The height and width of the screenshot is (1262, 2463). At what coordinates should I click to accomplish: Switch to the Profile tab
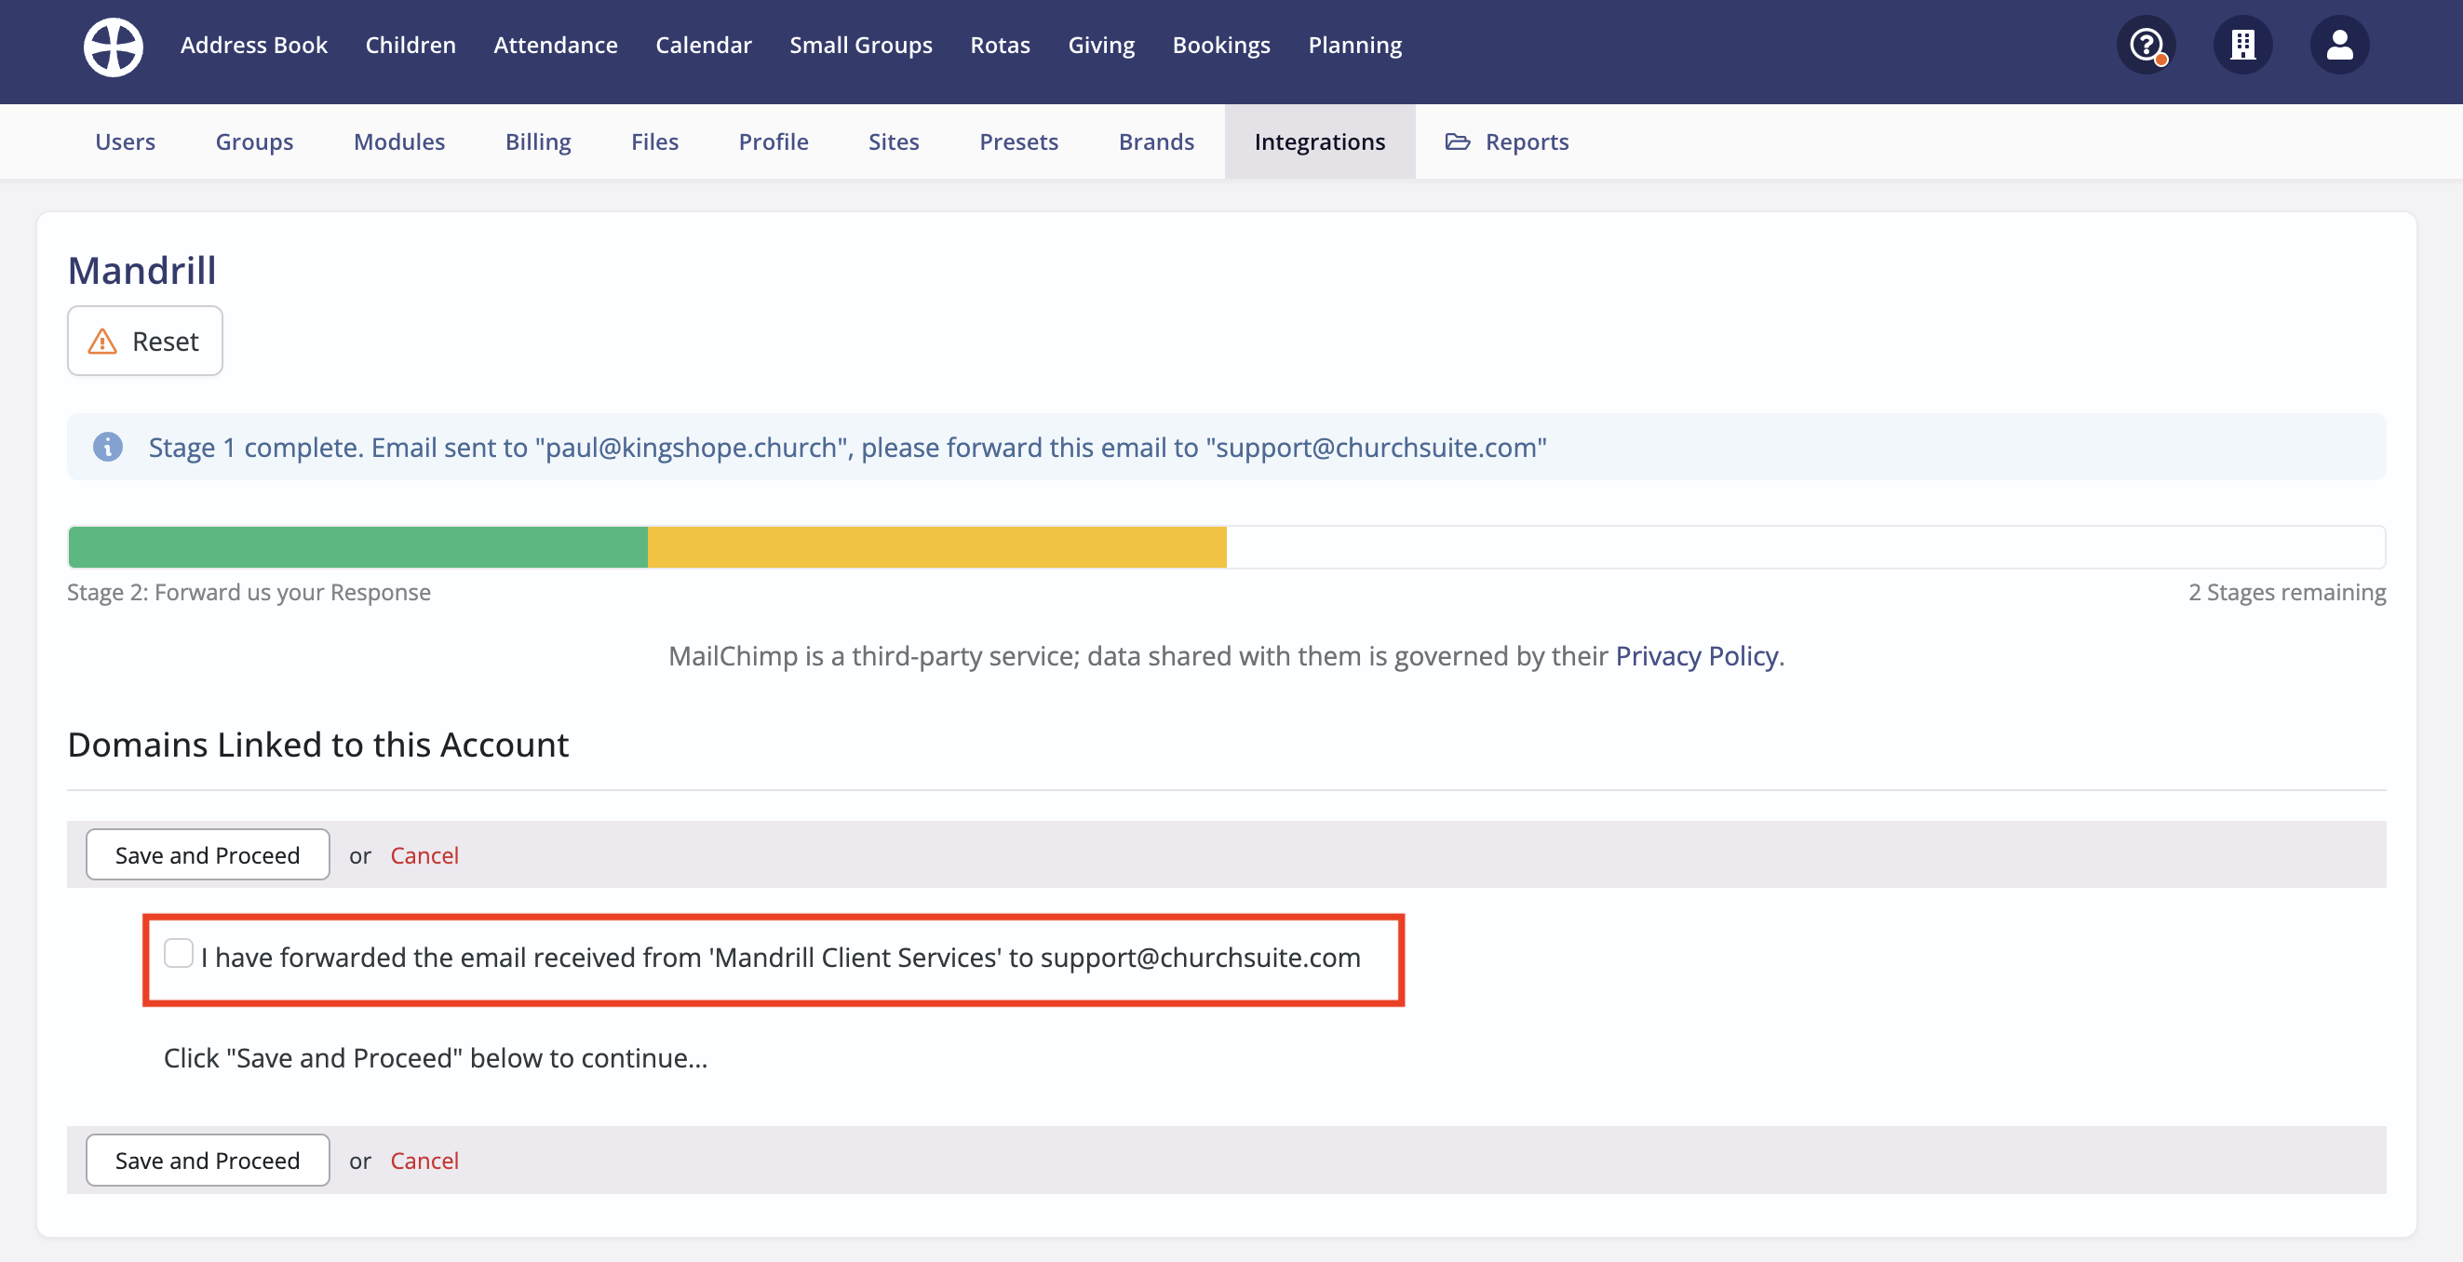(x=774, y=141)
